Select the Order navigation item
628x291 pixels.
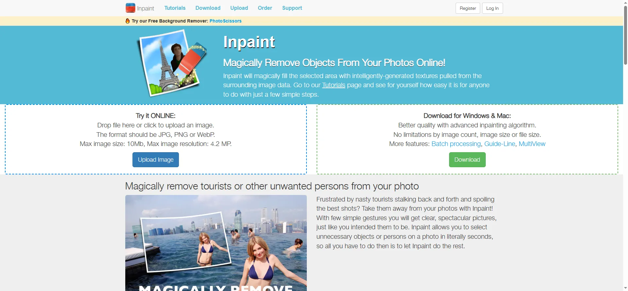[x=265, y=8]
